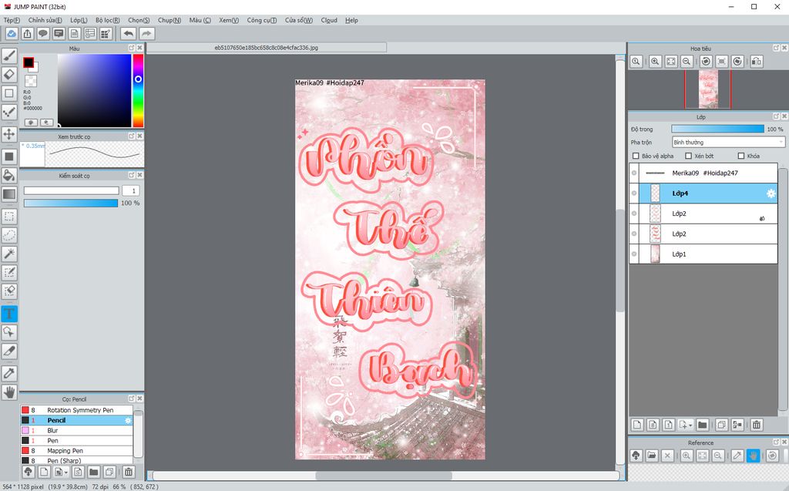Click the rainbow hue strip
The height and width of the screenshot is (491, 789).
tap(138, 91)
